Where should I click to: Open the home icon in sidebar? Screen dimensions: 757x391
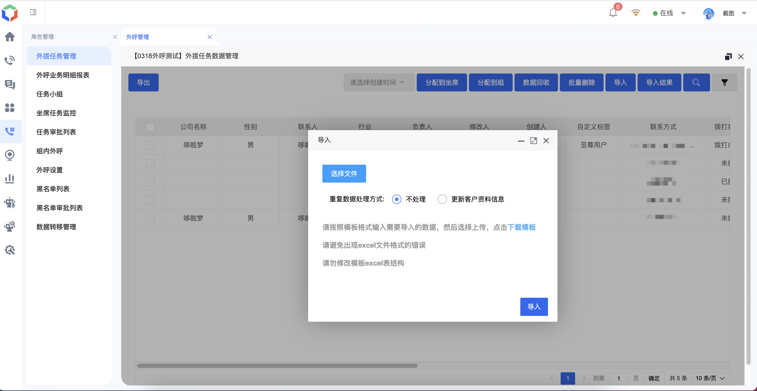(10, 37)
